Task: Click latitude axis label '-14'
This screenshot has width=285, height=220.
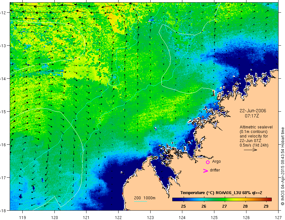Action: click(4, 79)
